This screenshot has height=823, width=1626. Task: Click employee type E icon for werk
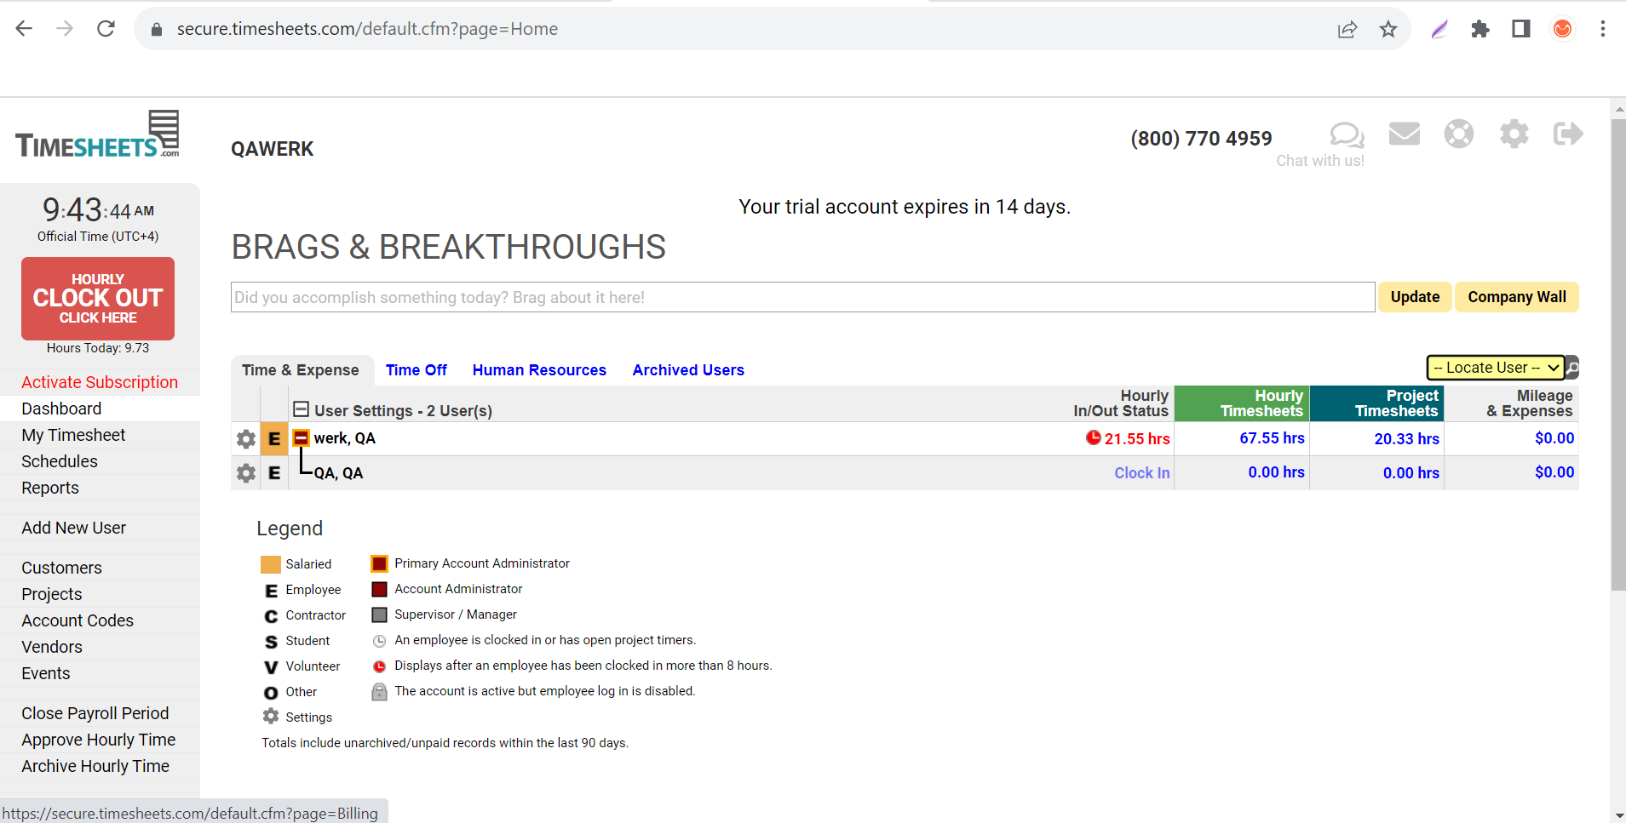point(274,439)
